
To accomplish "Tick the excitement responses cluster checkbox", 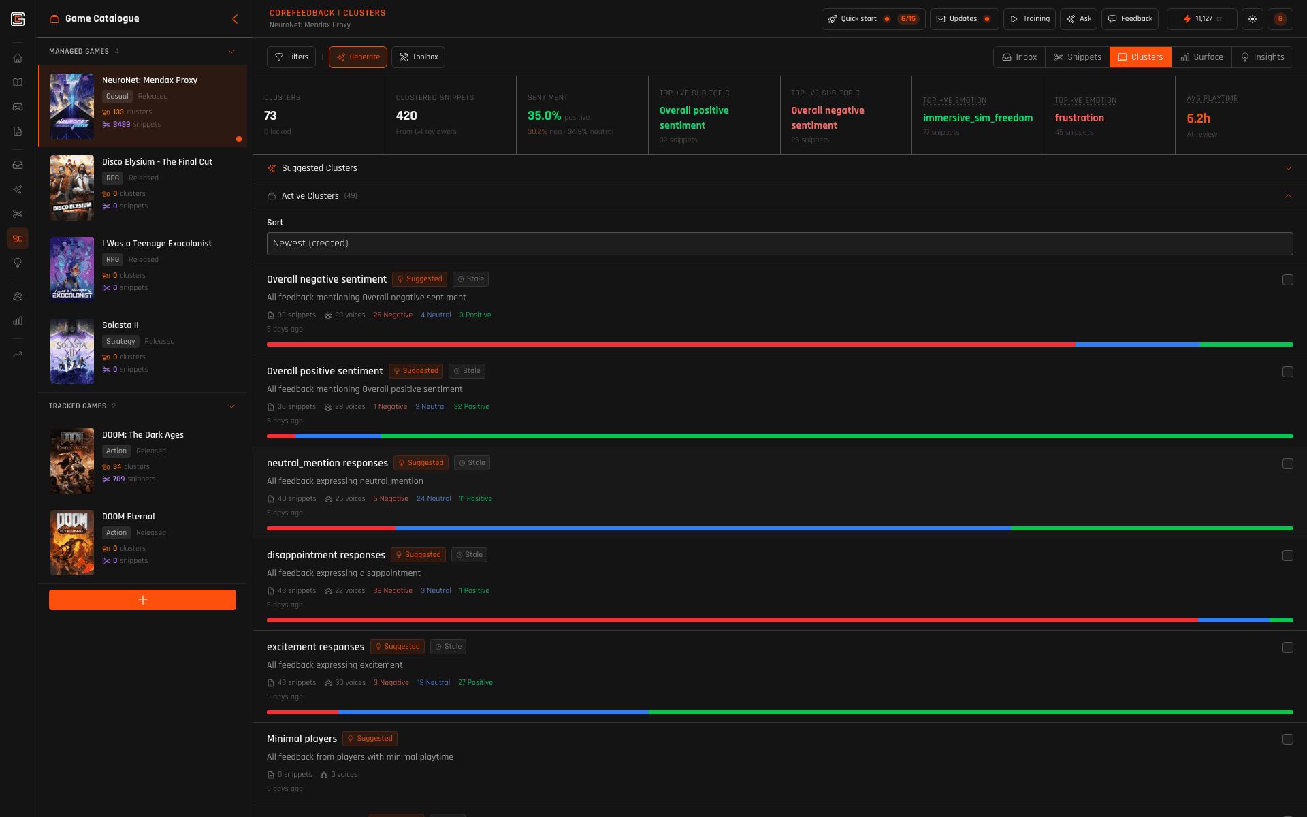I will pyautogui.click(x=1287, y=647).
